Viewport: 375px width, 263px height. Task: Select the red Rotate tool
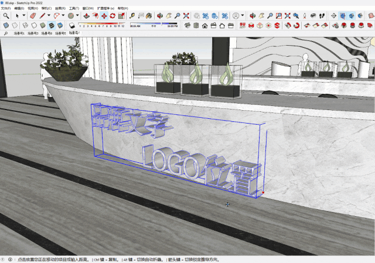(112, 16)
